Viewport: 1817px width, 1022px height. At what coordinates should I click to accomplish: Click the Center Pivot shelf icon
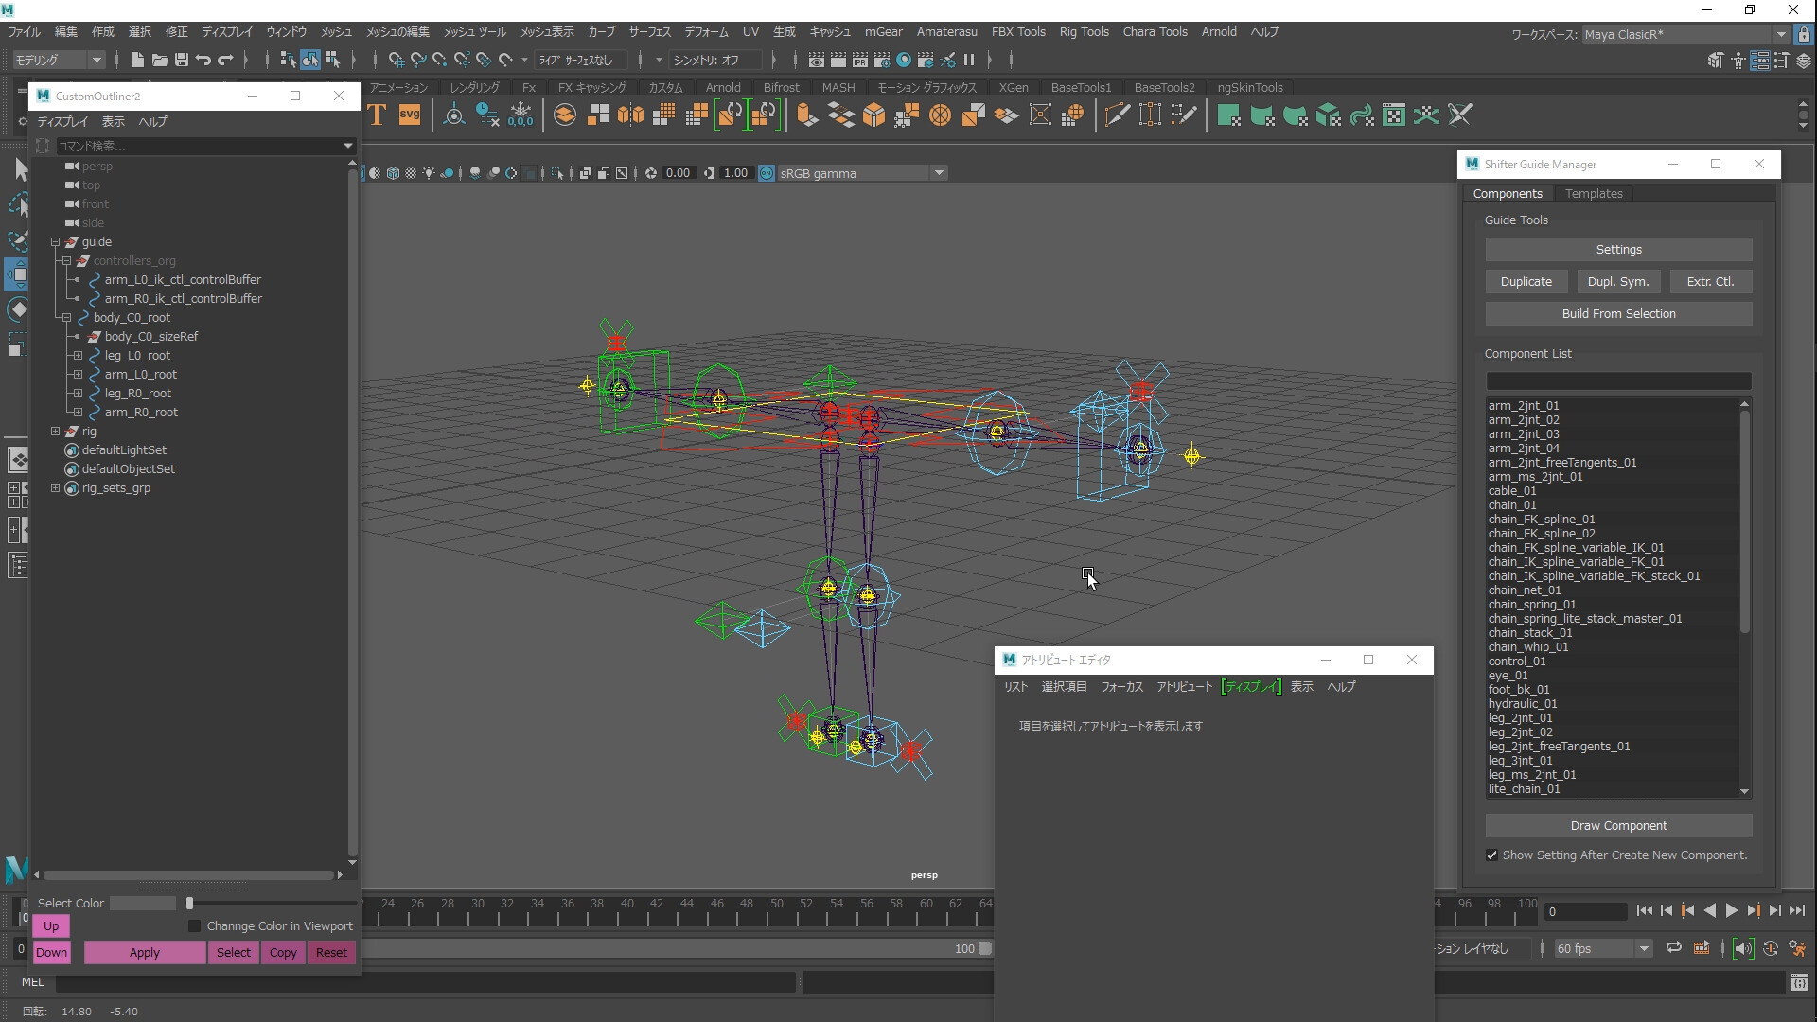pos(454,115)
